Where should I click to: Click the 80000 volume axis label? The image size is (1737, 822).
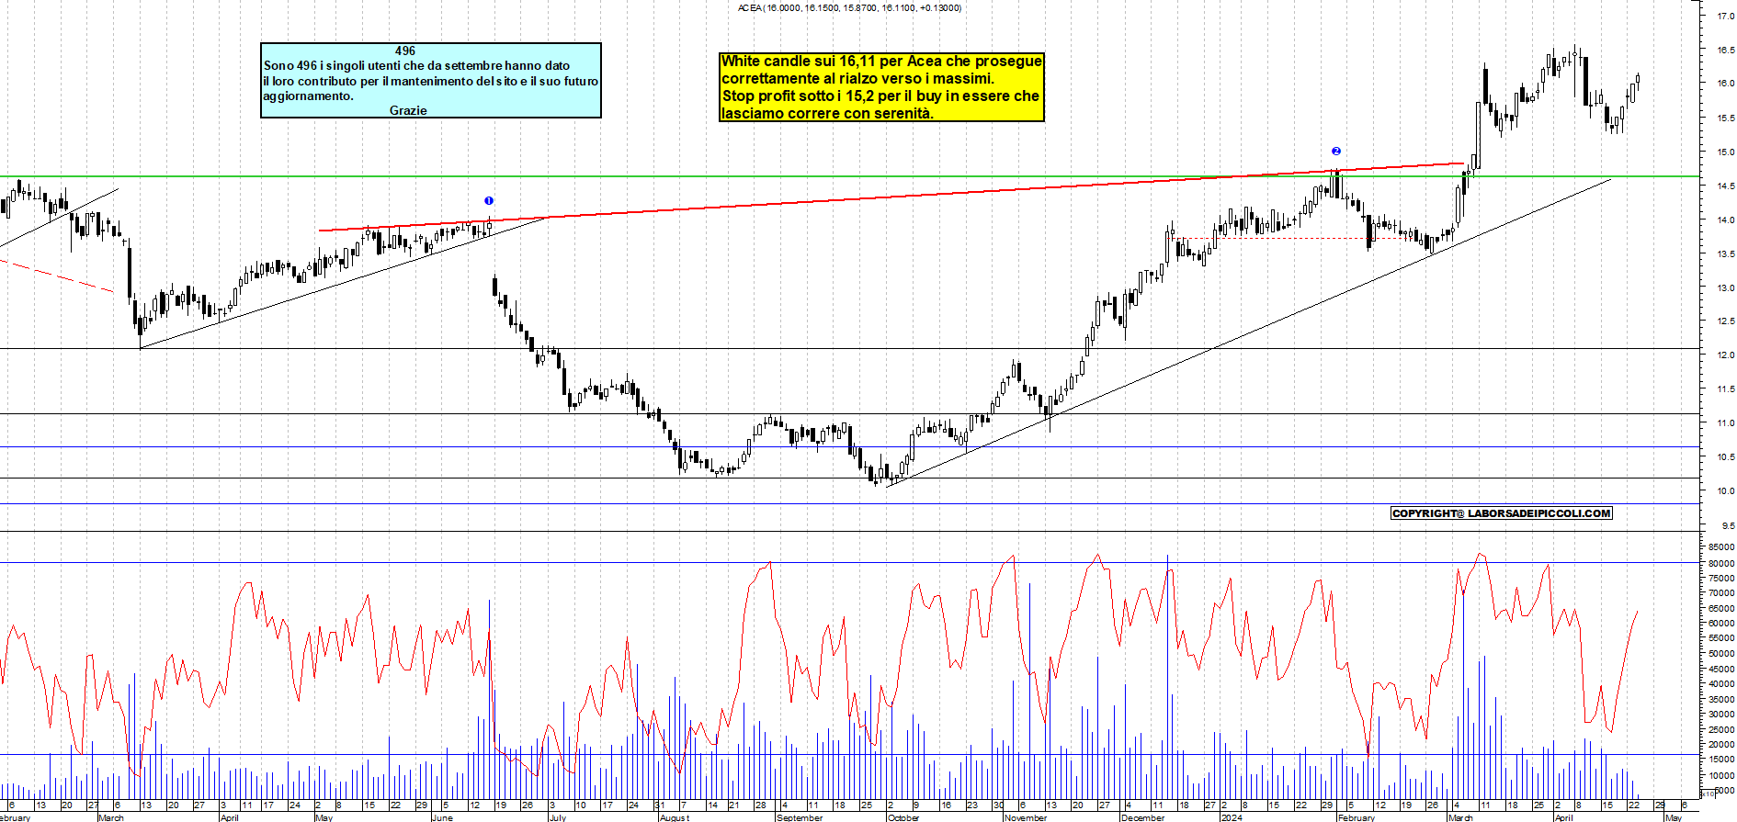click(x=1721, y=563)
